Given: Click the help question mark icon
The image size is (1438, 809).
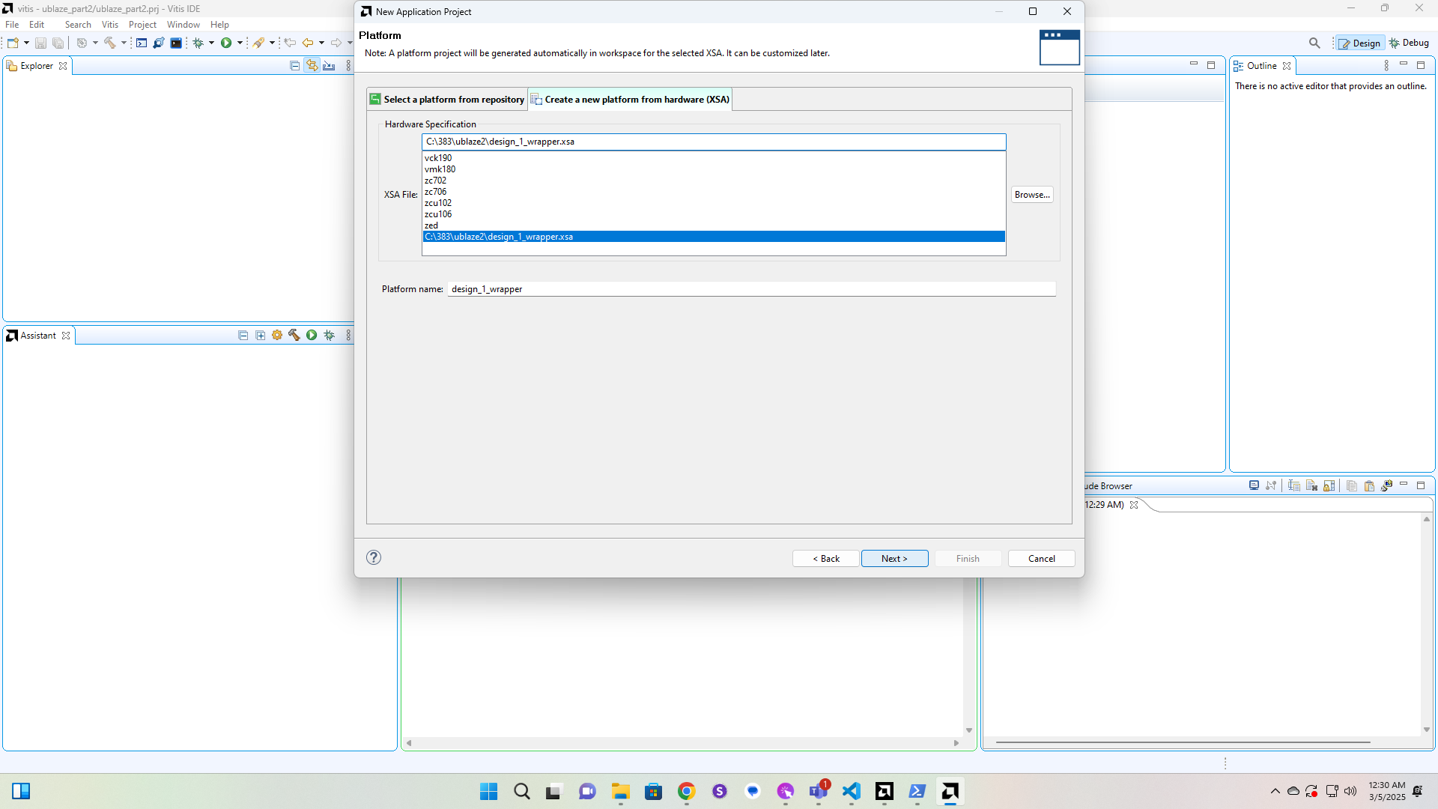Looking at the screenshot, I should [374, 557].
